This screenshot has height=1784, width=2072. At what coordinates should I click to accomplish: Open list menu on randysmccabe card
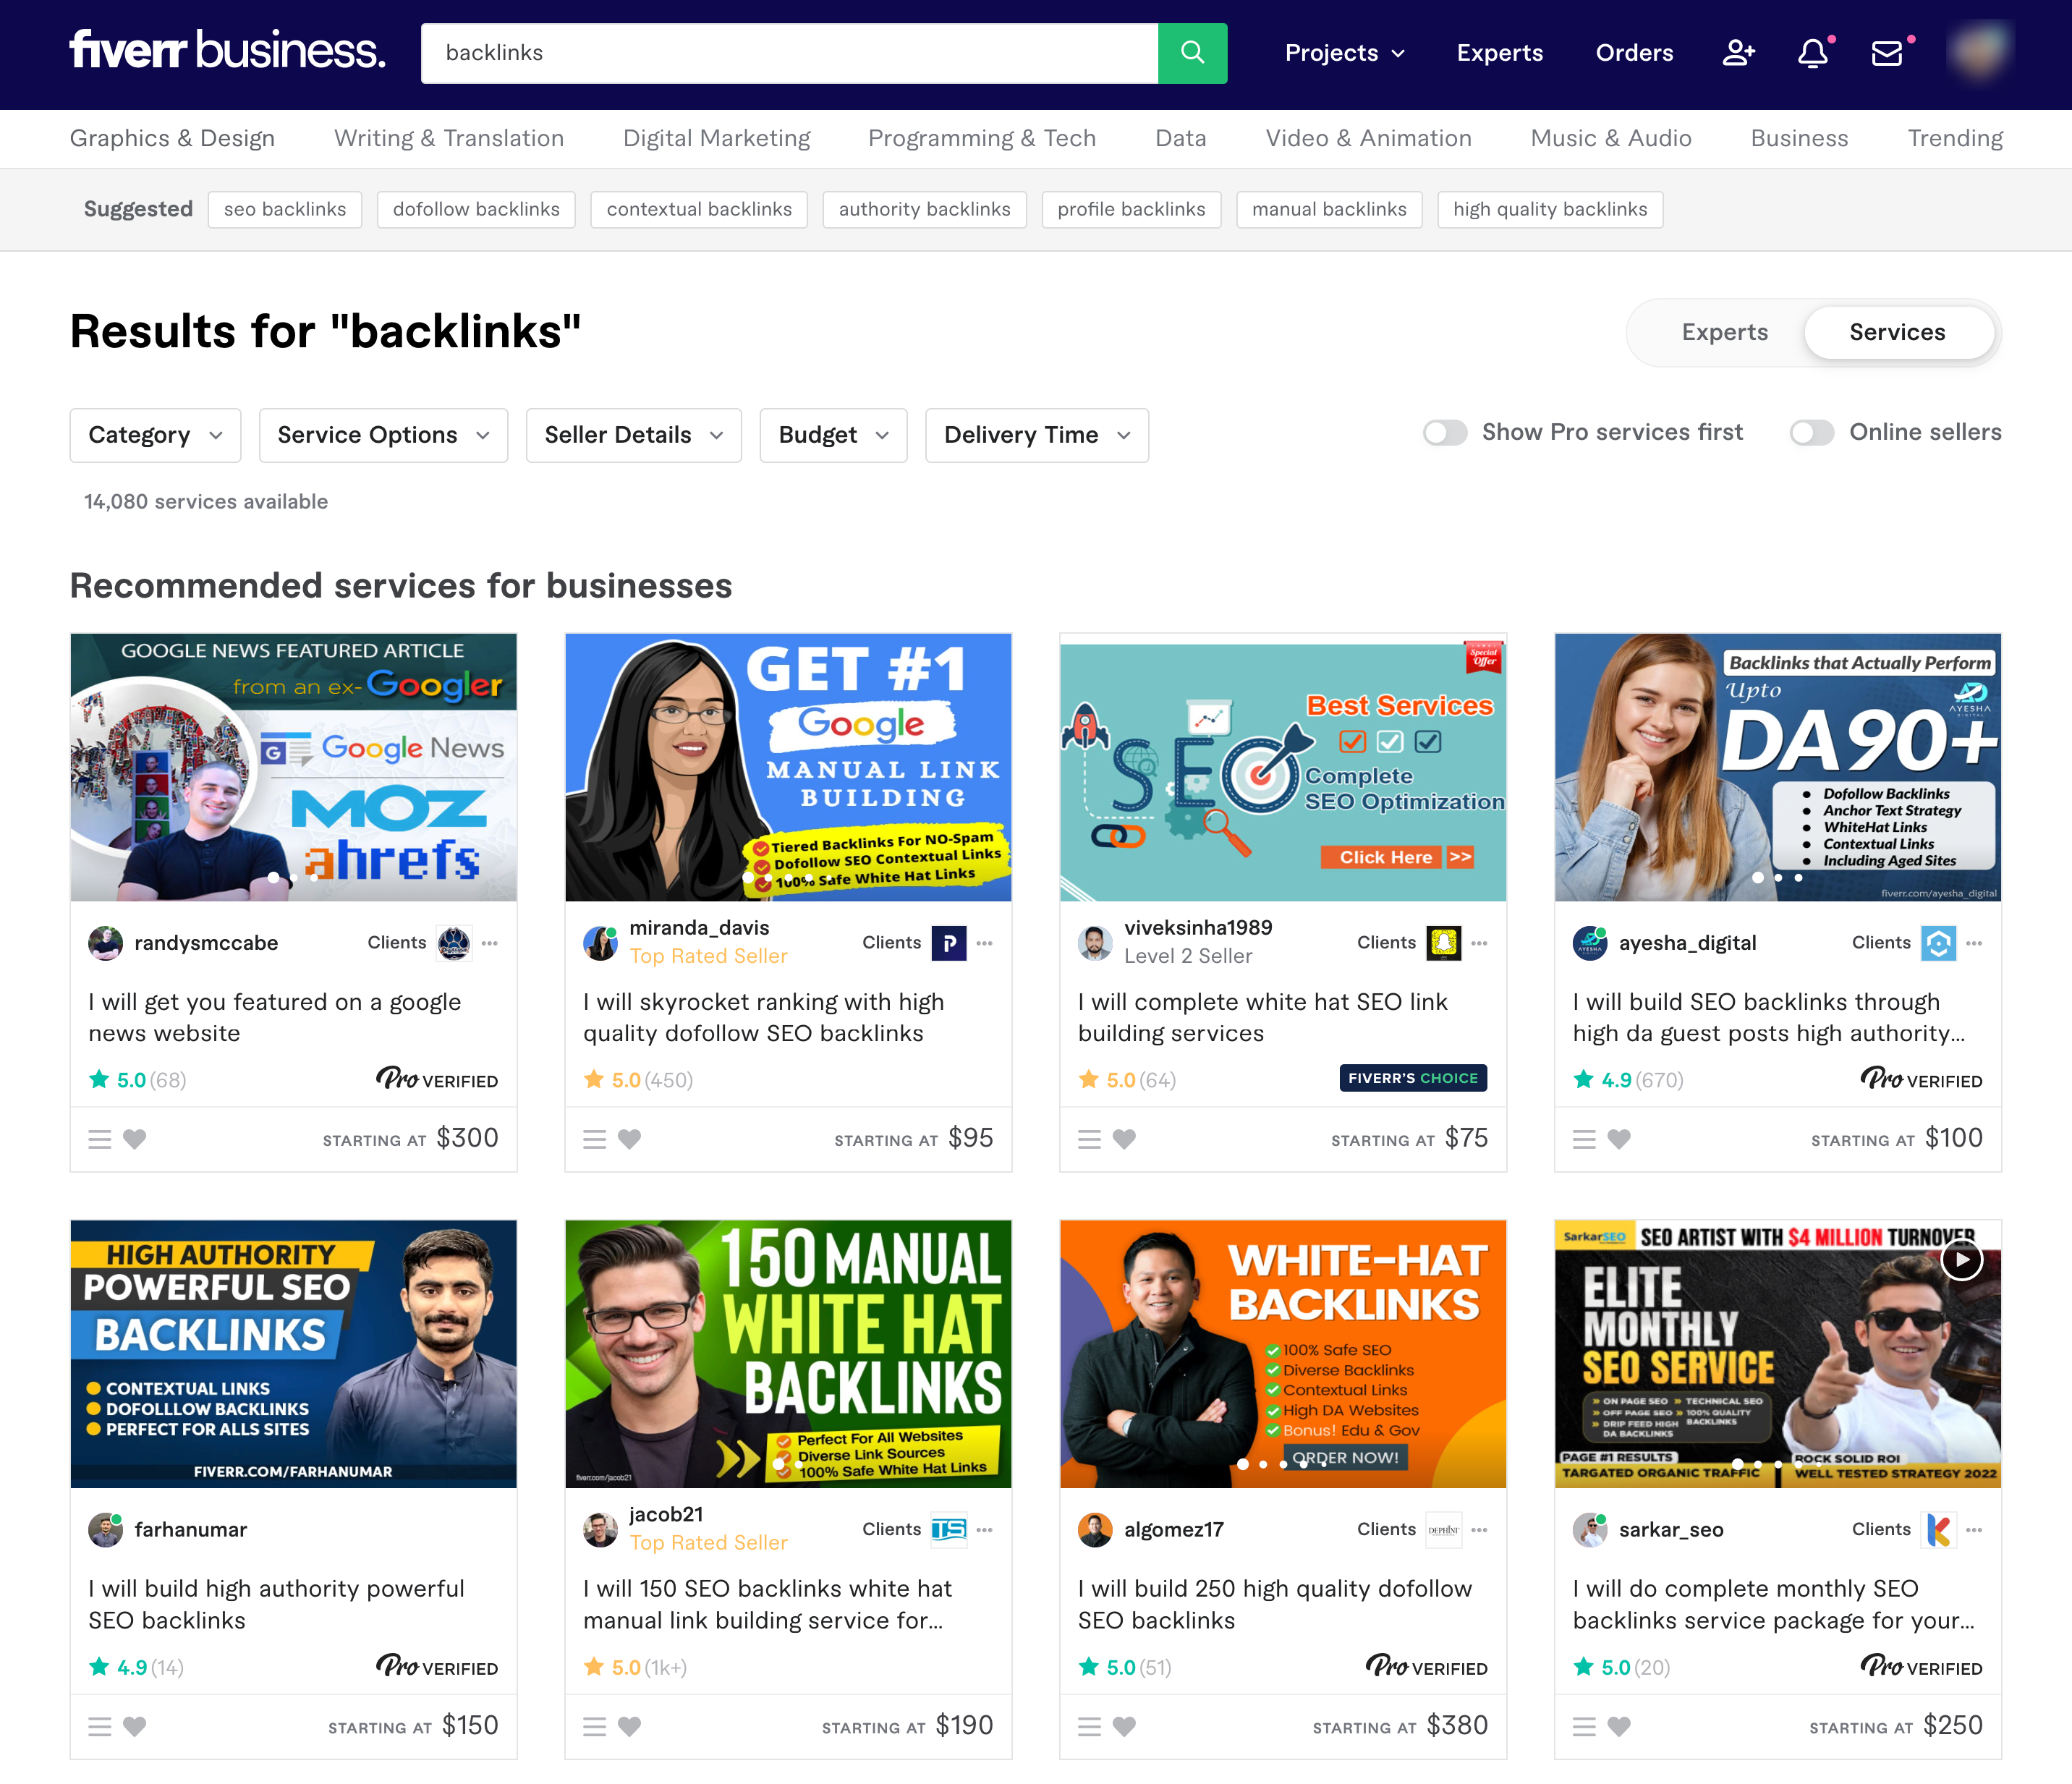point(99,1139)
